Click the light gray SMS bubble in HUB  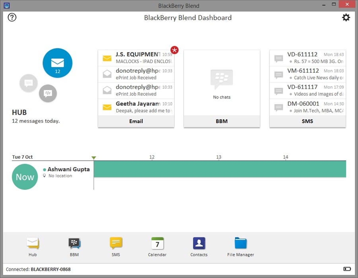[x=29, y=83]
